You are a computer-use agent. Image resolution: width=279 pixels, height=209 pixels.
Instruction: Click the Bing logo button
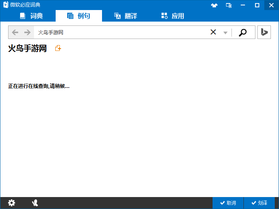264,32
